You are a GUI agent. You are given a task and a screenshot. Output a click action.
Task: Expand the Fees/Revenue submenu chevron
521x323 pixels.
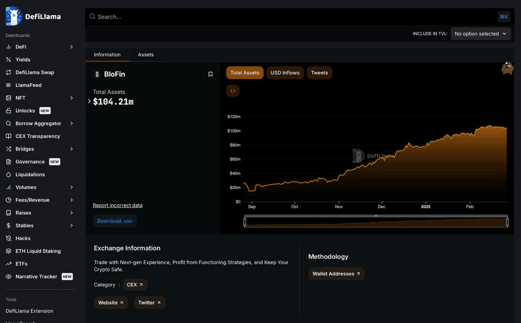click(72, 200)
